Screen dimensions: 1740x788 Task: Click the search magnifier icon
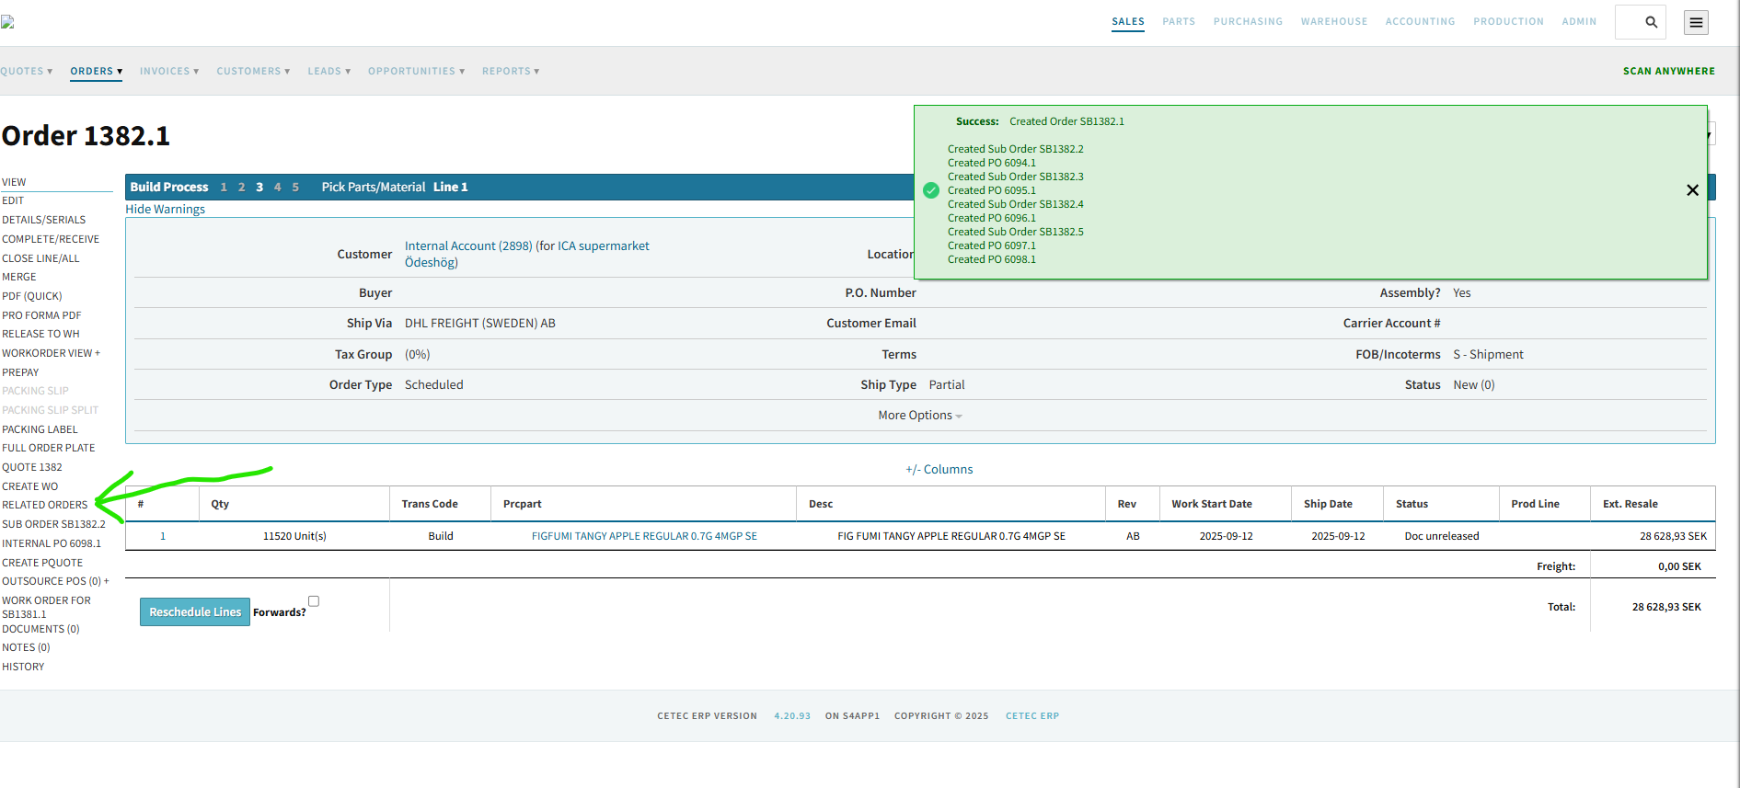[x=1651, y=22]
